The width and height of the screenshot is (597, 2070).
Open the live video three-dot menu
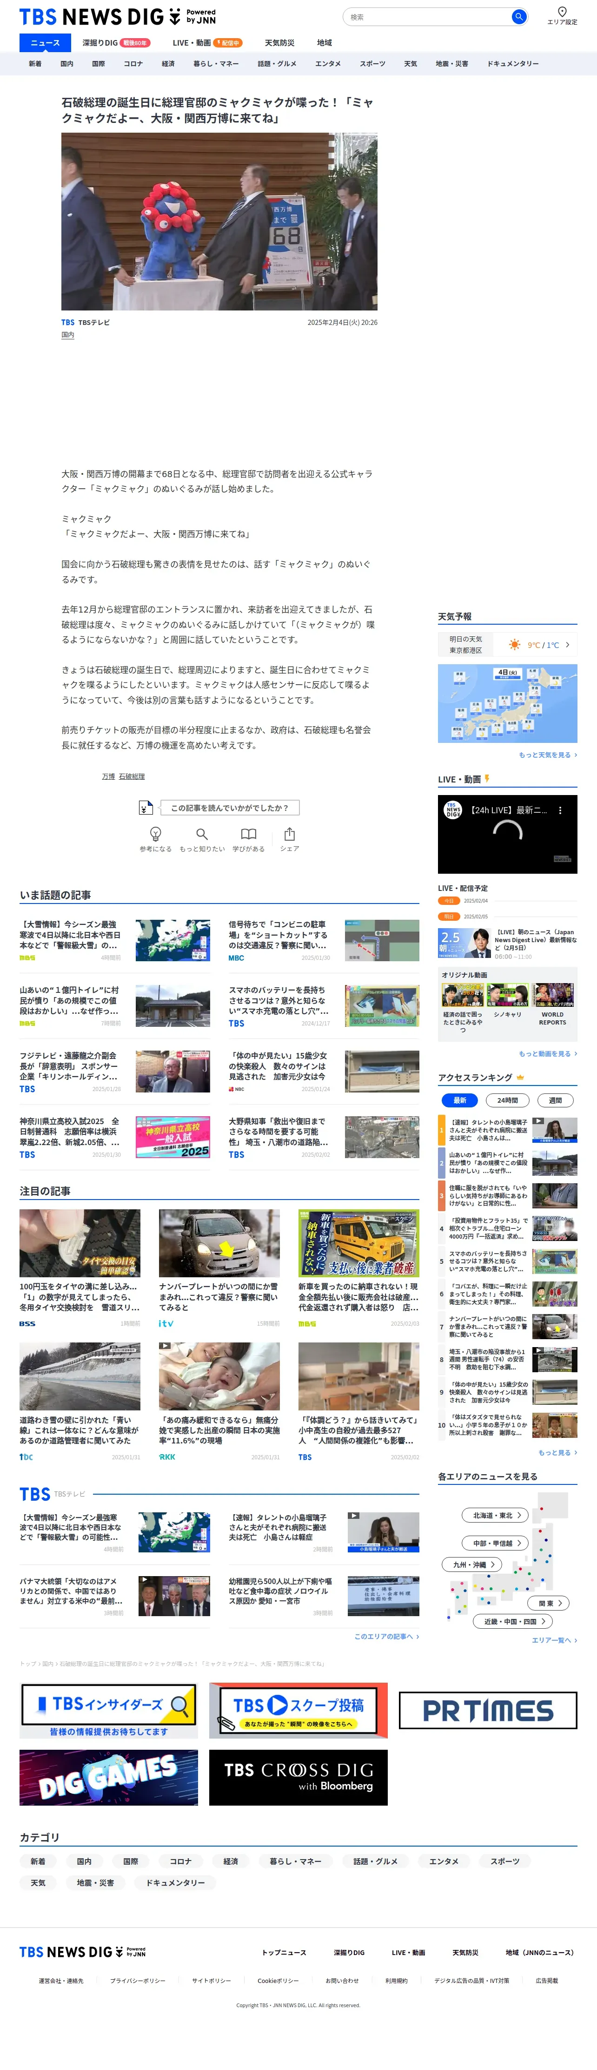(560, 810)
